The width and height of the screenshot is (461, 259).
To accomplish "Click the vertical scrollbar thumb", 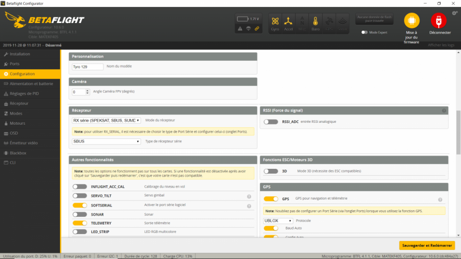I will pos(458,132).
